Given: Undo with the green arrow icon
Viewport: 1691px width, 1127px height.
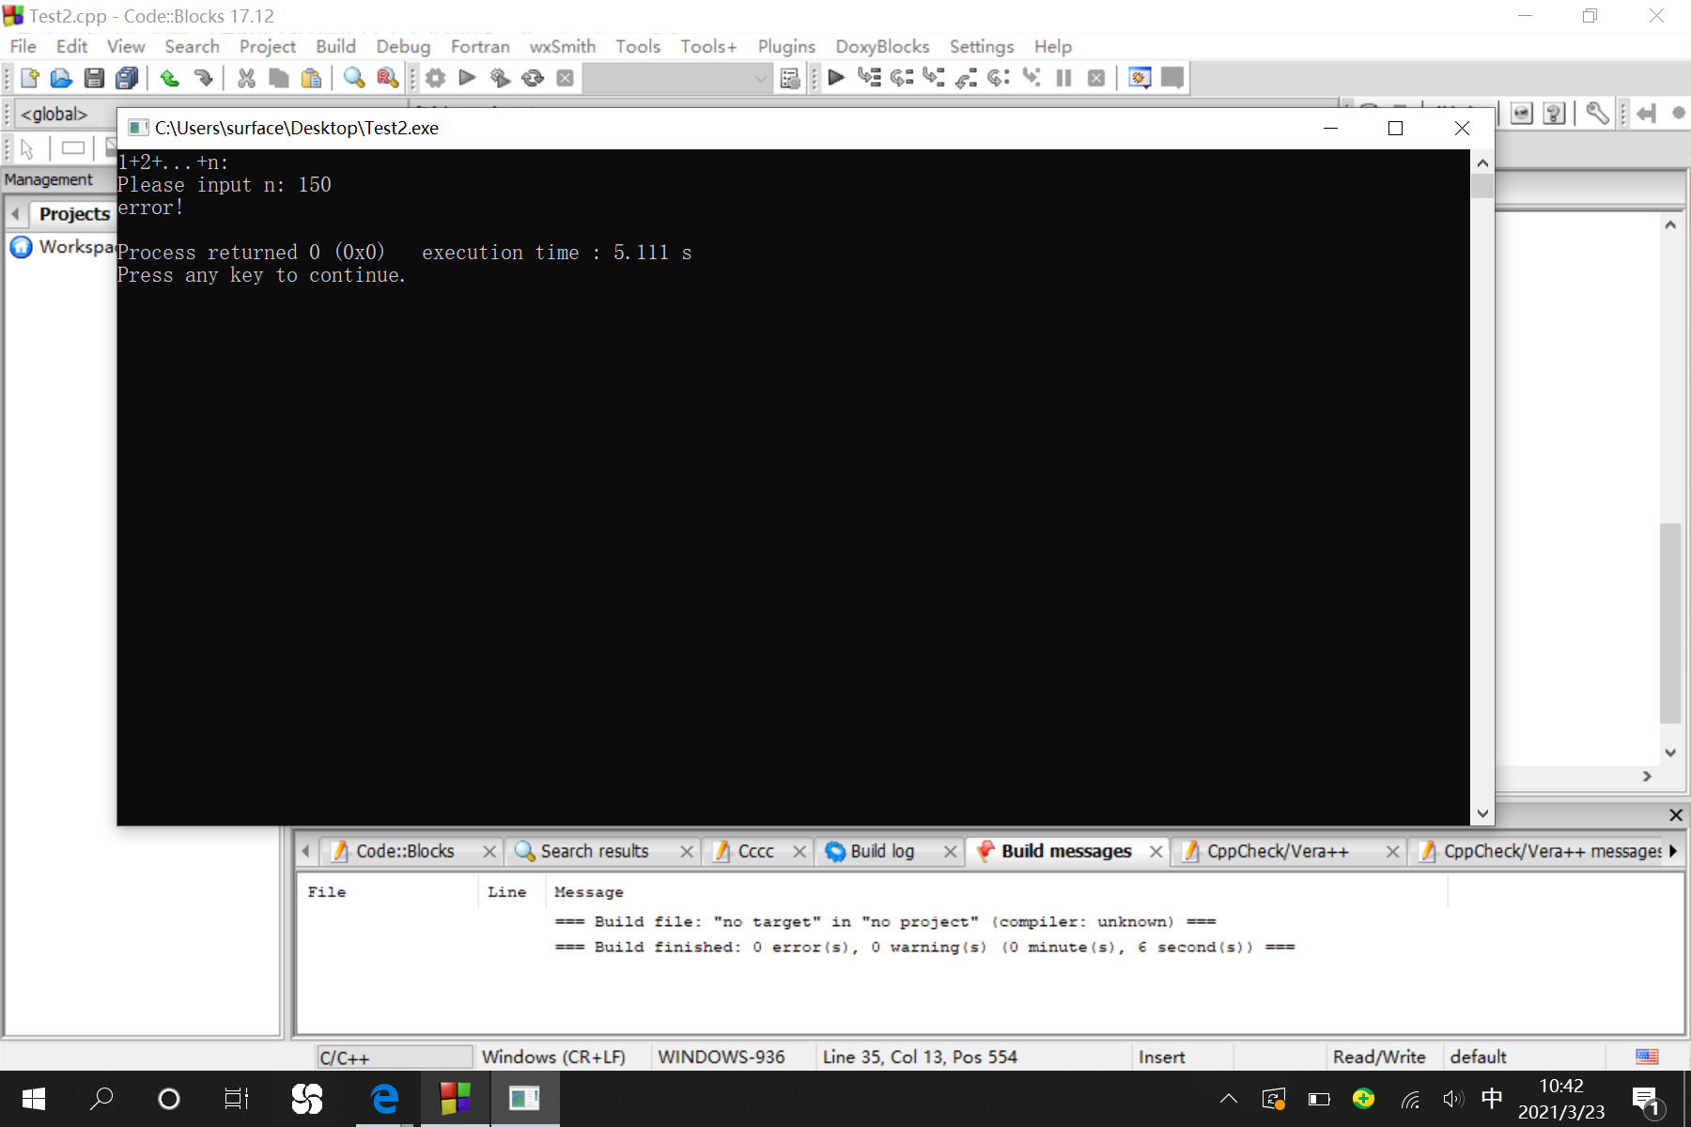Looking at the screenshot, I should (x=170, y=78).
